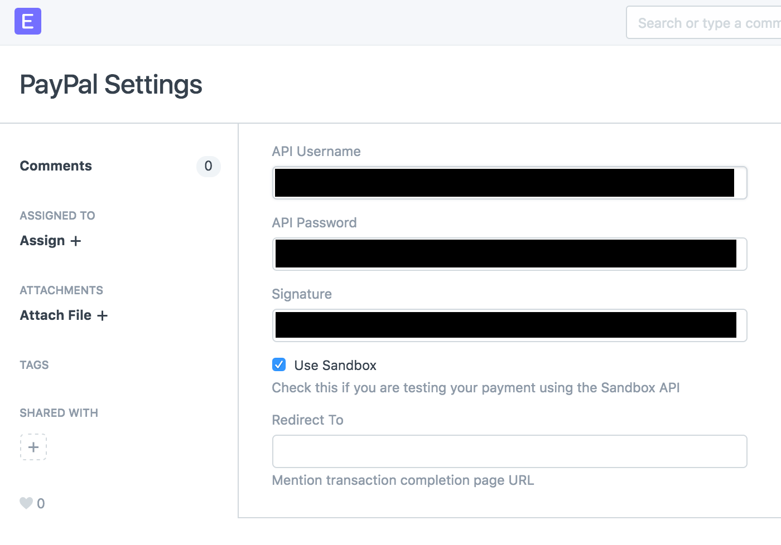Click the dashed plus icon under Shared With

coord(33,447)
